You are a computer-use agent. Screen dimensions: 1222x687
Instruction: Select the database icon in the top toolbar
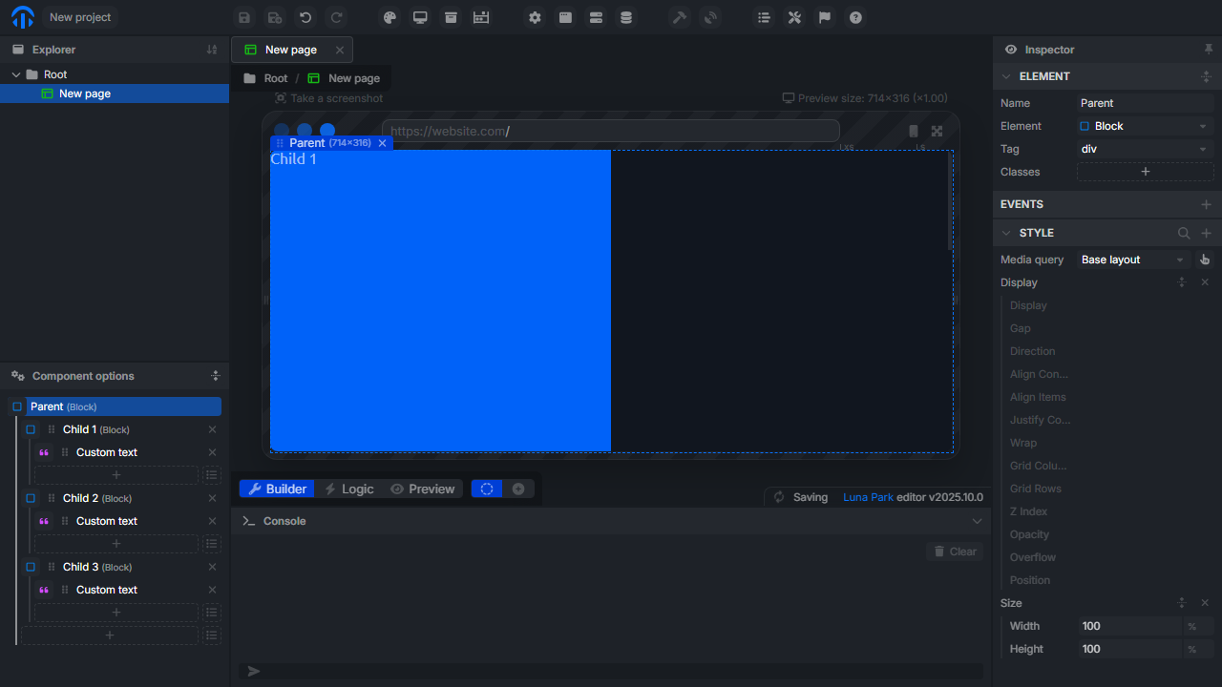[626, 17]
